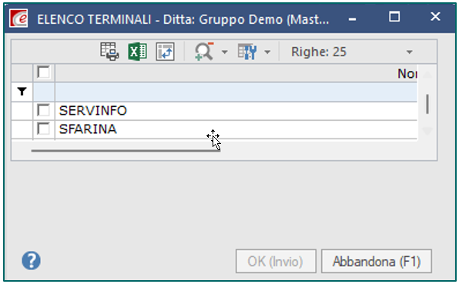459x284 pixels.
Task: Click into the filter row text field
Action: coord(236,92)
